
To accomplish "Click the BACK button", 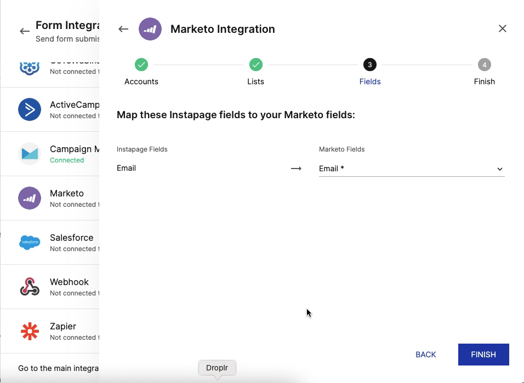I will pos(426,355).
